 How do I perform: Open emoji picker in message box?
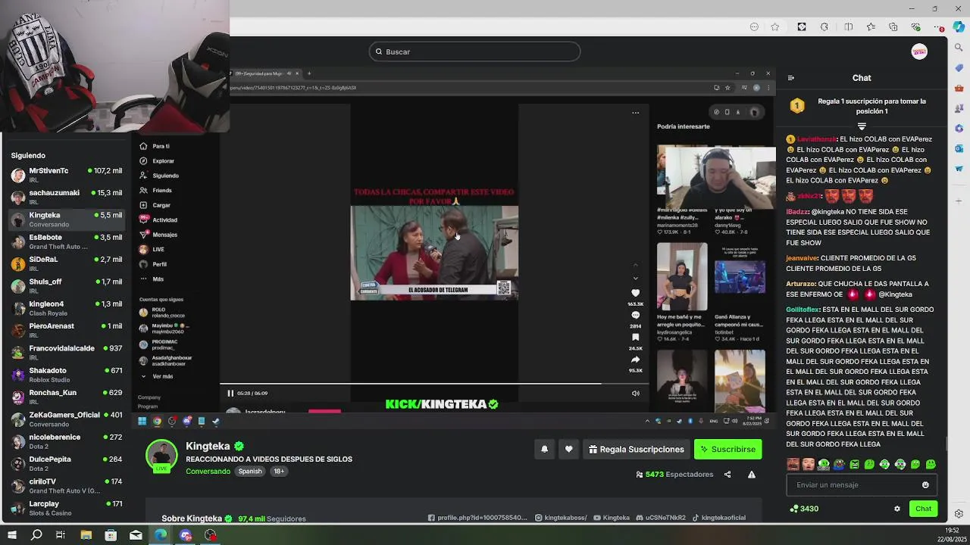pyautogui.click(x=925, y=485)
